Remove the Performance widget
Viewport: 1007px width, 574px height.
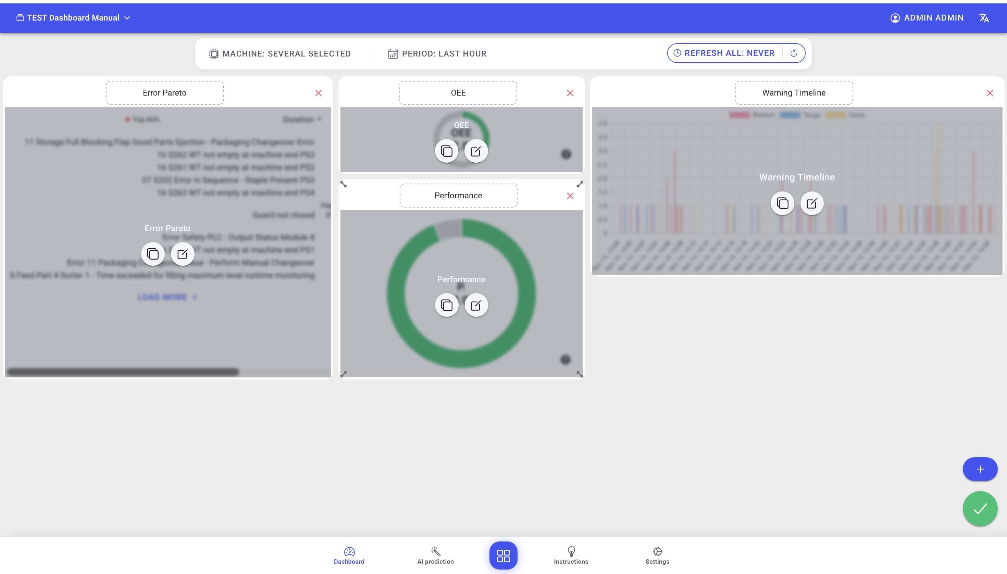coord(570,196)
